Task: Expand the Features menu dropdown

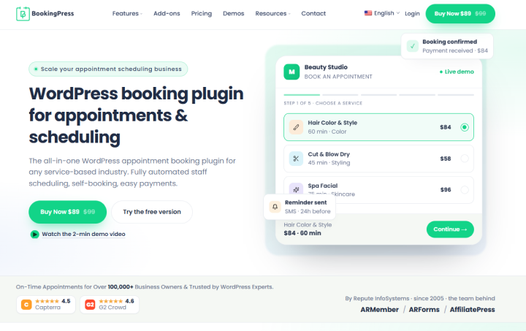Action: (127, 13)
